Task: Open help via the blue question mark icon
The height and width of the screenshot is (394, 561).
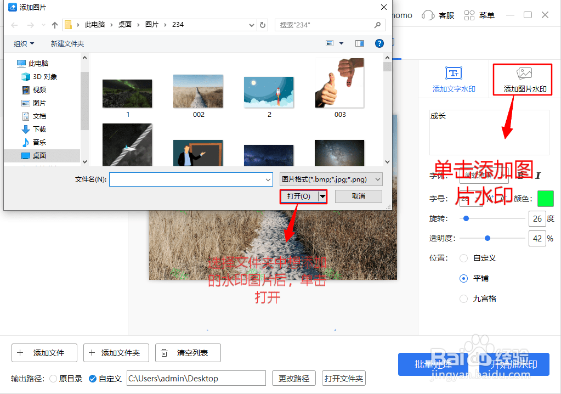Action: click(x=379, y=43)
